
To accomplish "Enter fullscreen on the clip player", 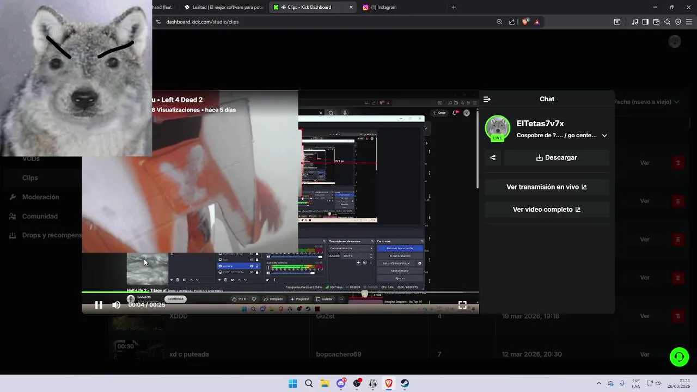I will tap(462, 305).
